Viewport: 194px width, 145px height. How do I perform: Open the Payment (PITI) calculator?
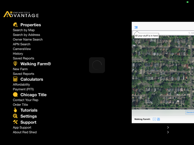(x=23, y=89)
